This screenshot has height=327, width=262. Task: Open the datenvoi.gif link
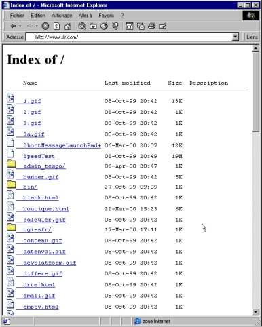[x=44, y=252]
